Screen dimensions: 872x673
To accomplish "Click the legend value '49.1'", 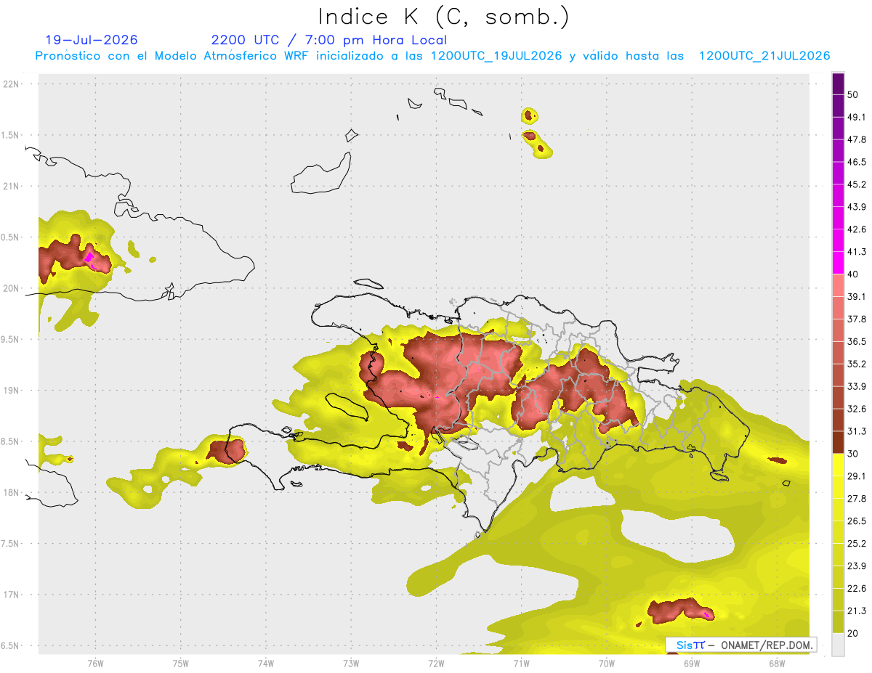I will tap(857, 117).
